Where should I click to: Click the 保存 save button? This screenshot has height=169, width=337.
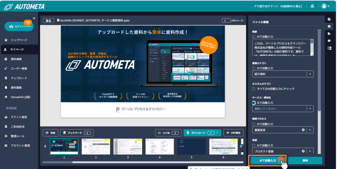305,160
